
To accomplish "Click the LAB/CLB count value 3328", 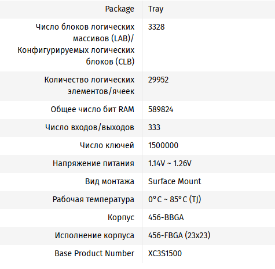I will (x=156, y=27).
